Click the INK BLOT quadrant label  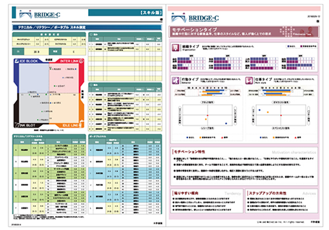point(27,125)
